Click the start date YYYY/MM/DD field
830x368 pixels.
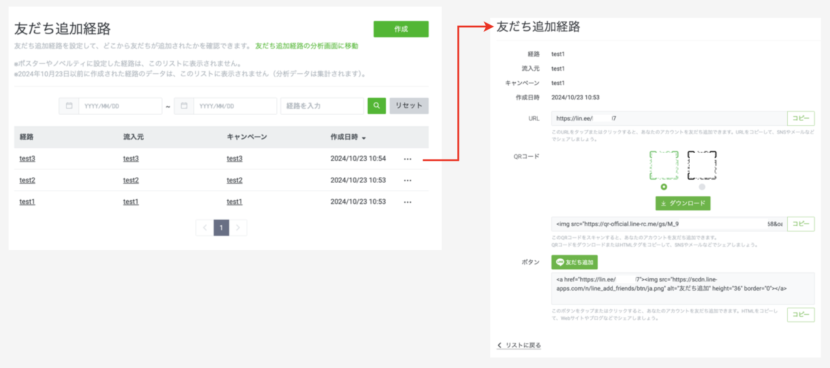(x=120, y=106)
